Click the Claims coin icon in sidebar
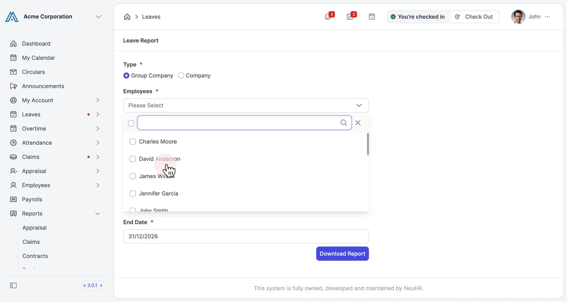The image size is (567, 302). pyautogui.click(x=13, y=157)
